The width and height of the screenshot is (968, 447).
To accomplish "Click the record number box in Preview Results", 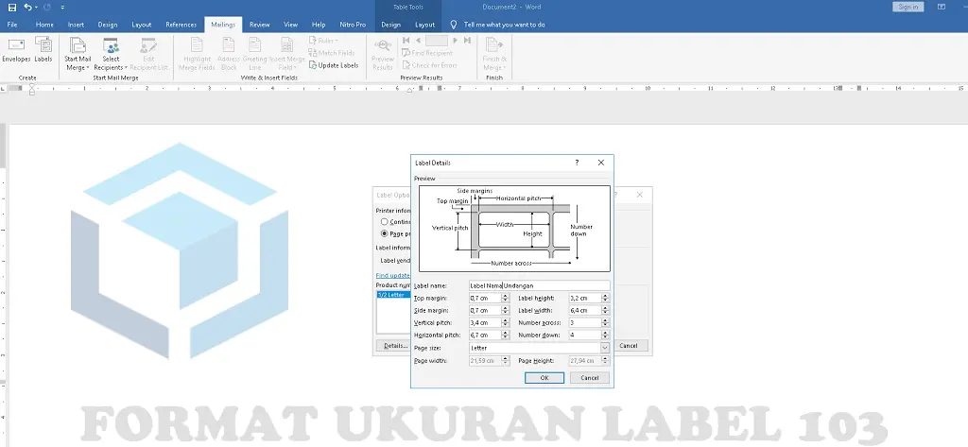I will click(x=437, y=40).
